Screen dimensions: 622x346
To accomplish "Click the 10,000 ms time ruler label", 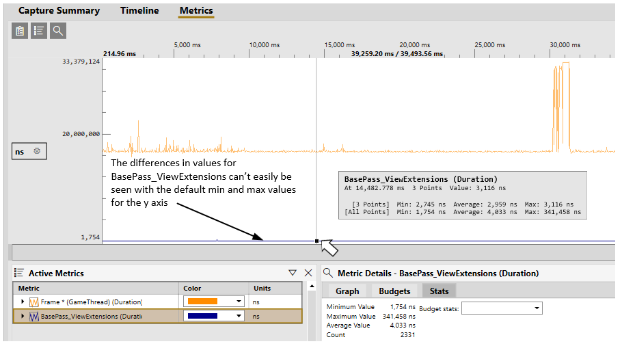I will pos(265,45).
